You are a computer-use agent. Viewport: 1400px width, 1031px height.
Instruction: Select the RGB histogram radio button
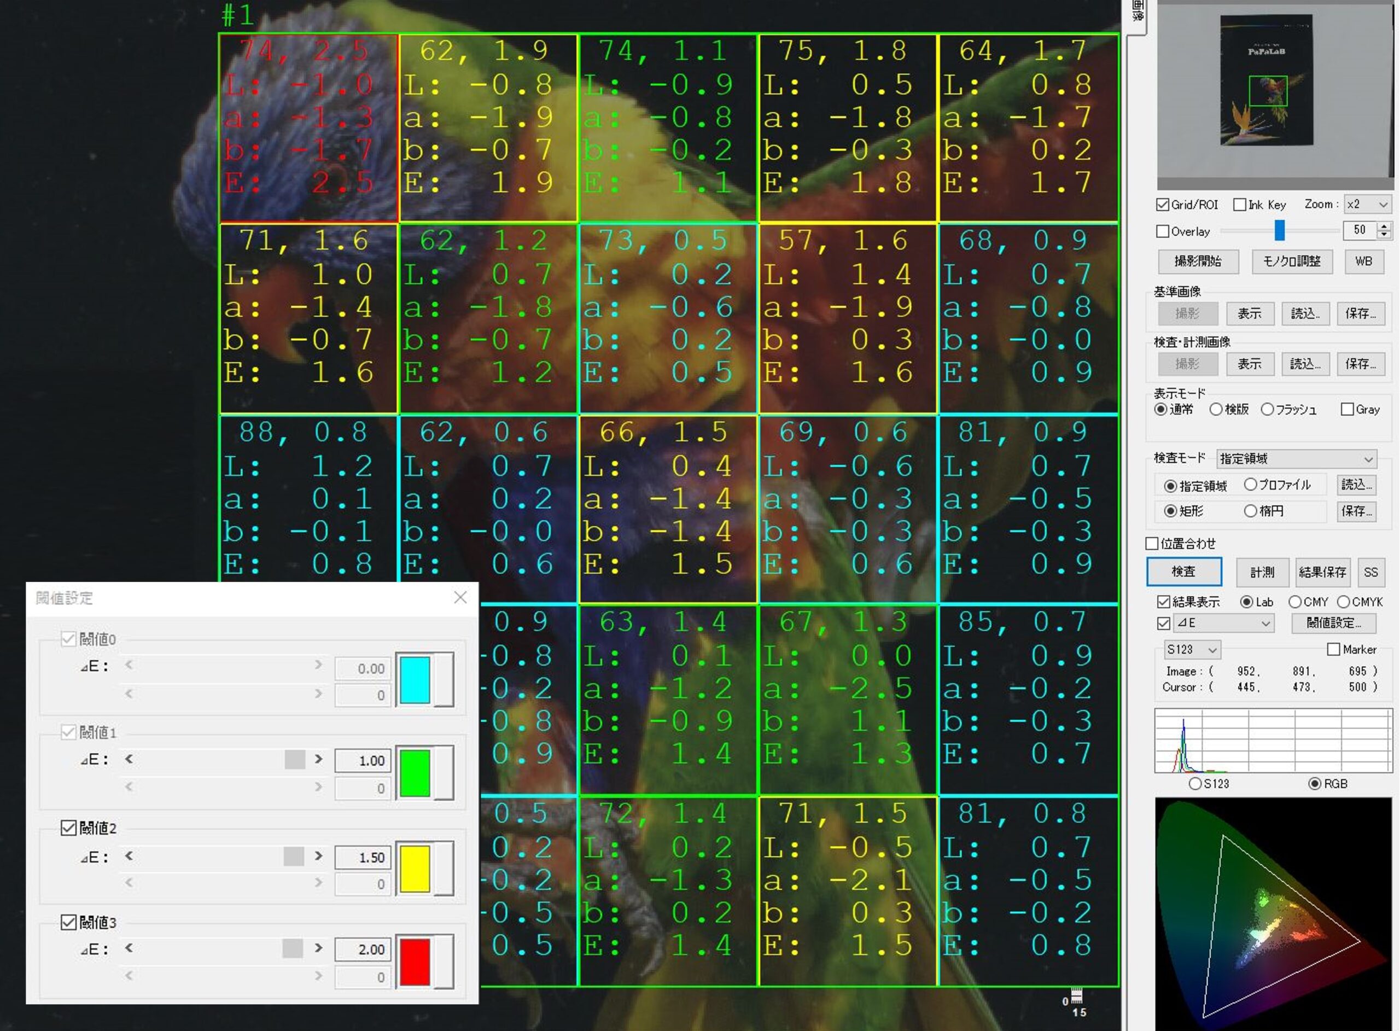pyautogui.click(x=1315, y=784)
